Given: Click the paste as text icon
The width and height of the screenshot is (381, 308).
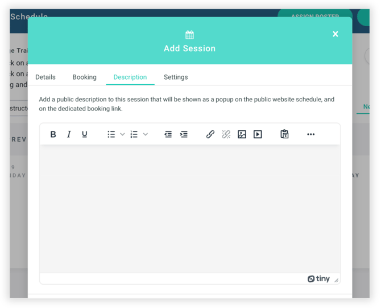Looking at the screenshot, I should pos(284,134).
